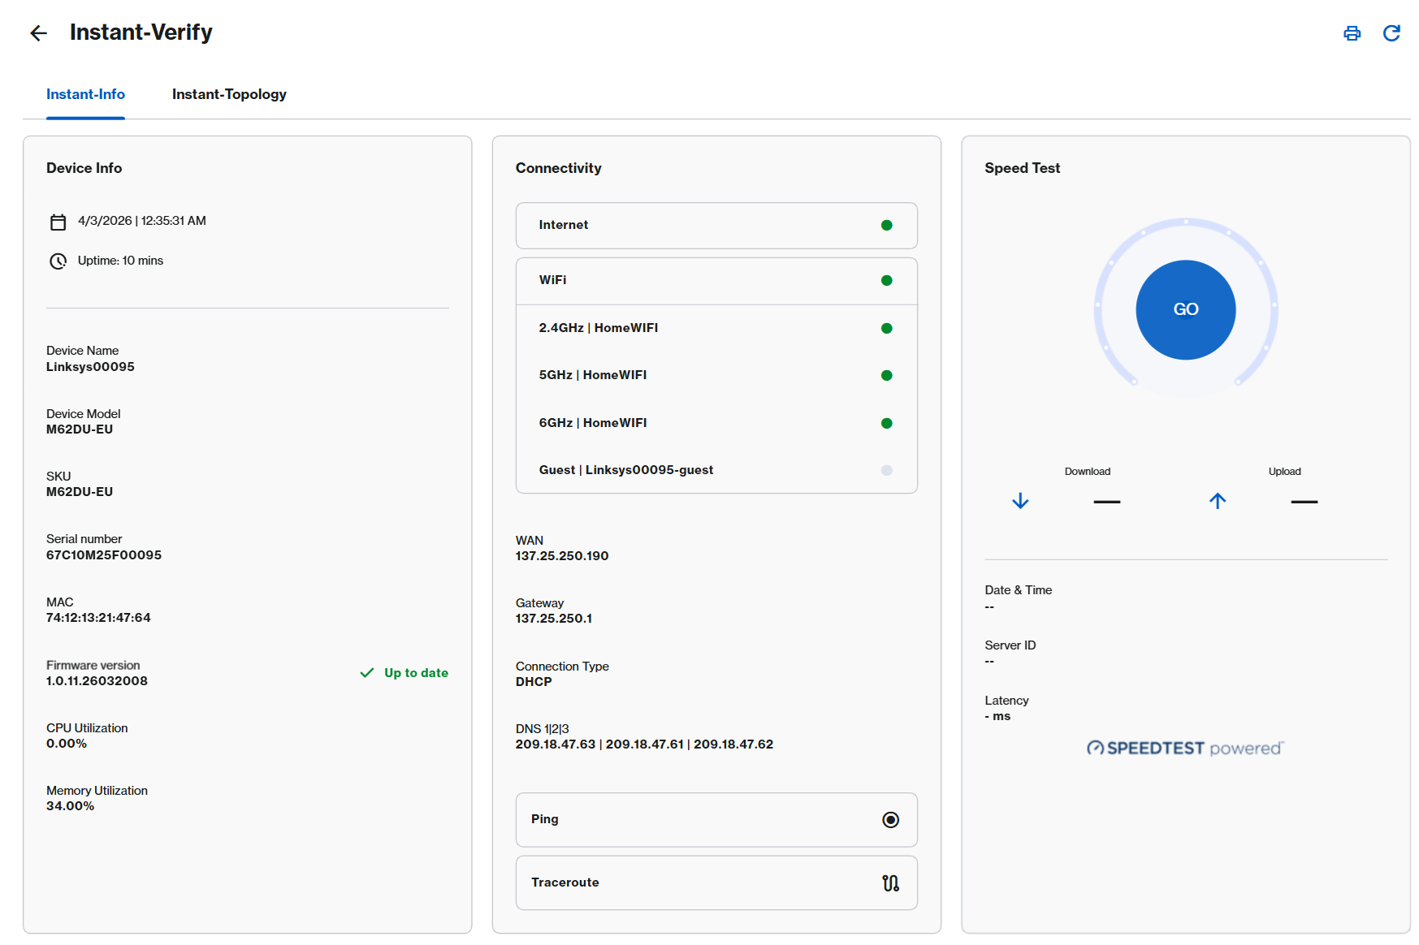Select the Instant-Info tab
The width and height of the screenshot is (1419, 945).
pos(85,94)
